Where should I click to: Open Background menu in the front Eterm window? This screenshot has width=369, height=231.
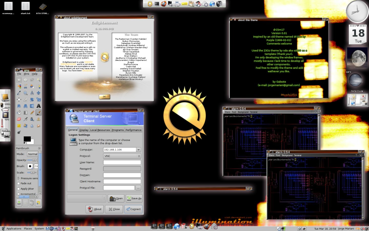pos(287,156)
